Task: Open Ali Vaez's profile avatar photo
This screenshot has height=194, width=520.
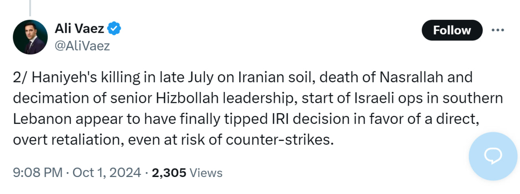Action: (x=30, y=37)
